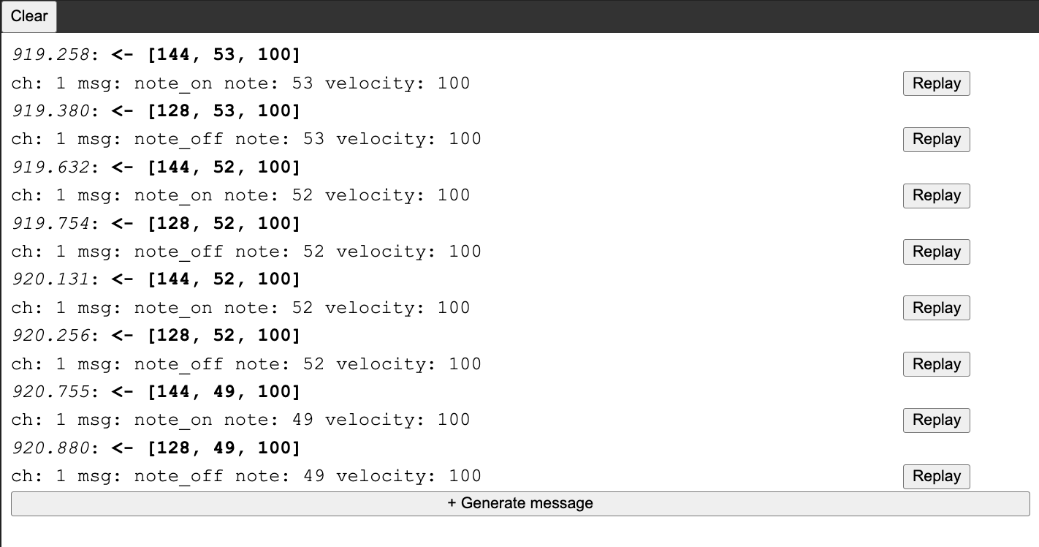
Task: Replay note_off 52 message logged at 919.754
Action: point(936,252)
